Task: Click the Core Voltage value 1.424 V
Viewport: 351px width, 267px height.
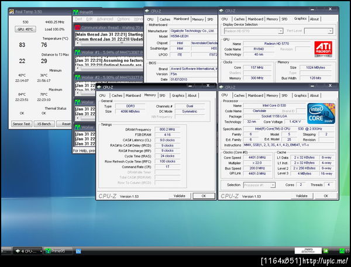Action: [x=295, y=122]
